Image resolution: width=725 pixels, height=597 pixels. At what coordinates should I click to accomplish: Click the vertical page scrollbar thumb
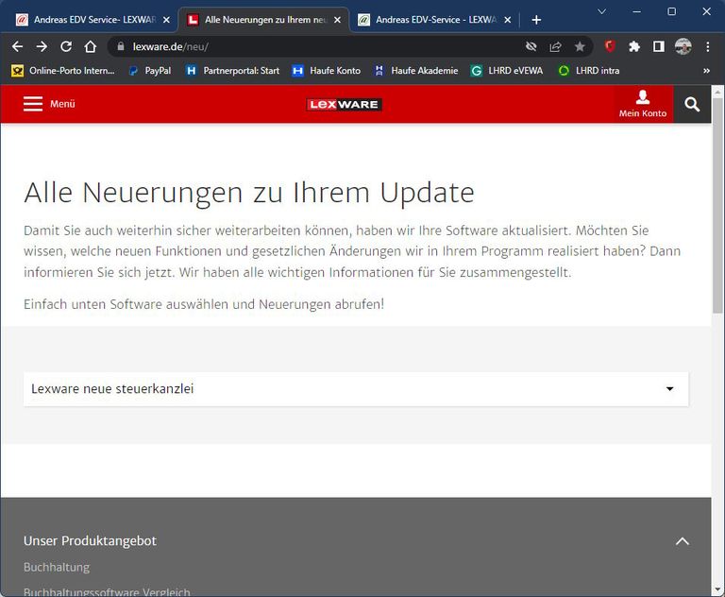717,206
